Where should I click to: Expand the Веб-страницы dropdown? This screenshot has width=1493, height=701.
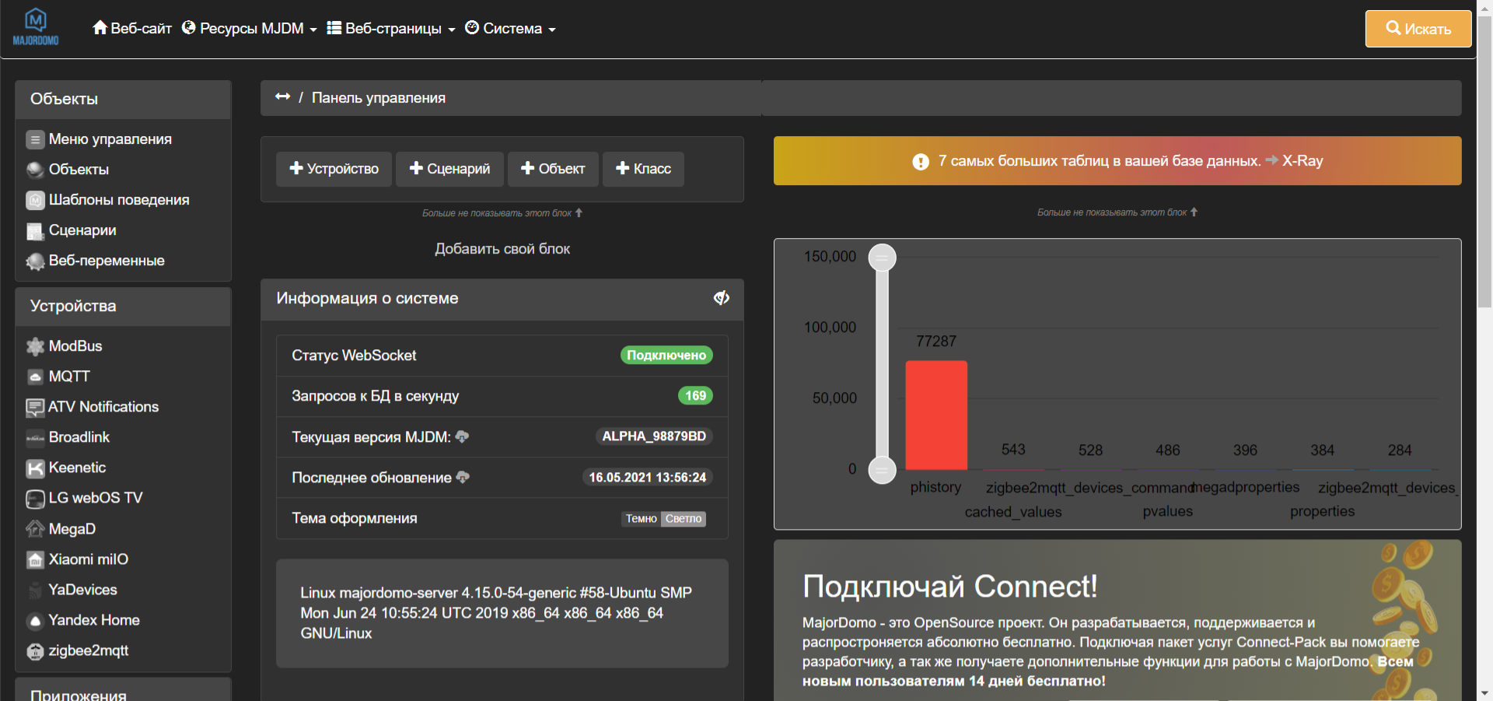pyautogui.click(x=391, y=28)
